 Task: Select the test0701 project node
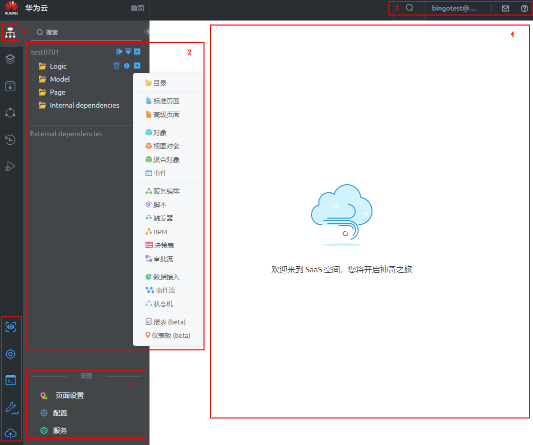point(45,52)
